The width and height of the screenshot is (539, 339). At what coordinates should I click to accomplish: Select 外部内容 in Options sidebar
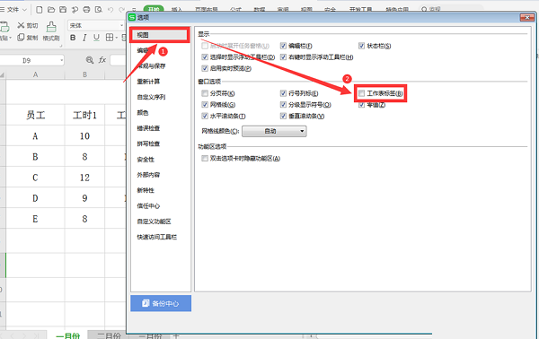click(x=148, y=175)
